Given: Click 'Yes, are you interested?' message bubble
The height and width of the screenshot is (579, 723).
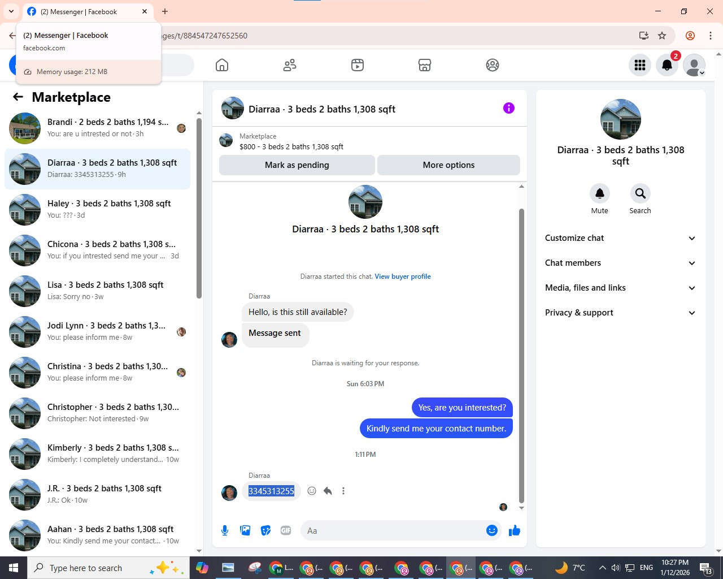Looking at the screenshot, I should point(462,408).
